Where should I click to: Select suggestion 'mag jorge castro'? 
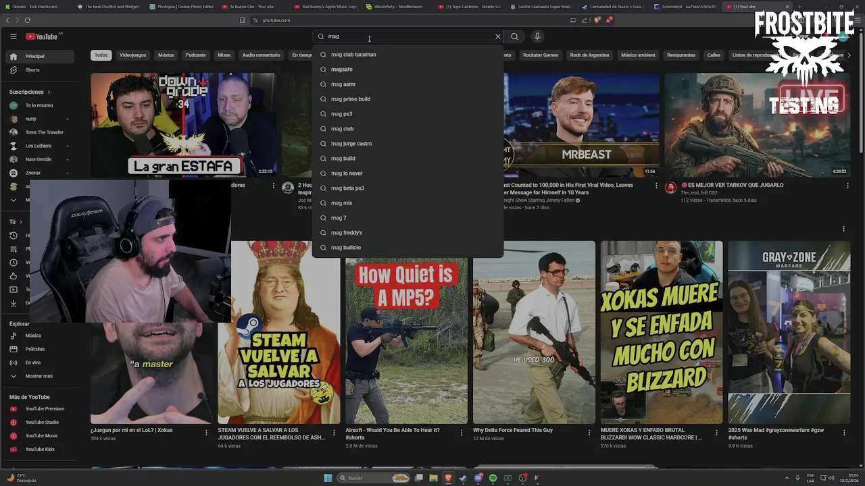408,144
